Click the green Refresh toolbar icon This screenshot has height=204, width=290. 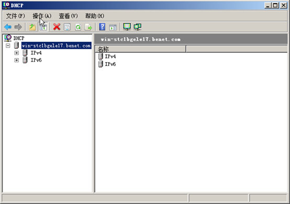point(78,27)
